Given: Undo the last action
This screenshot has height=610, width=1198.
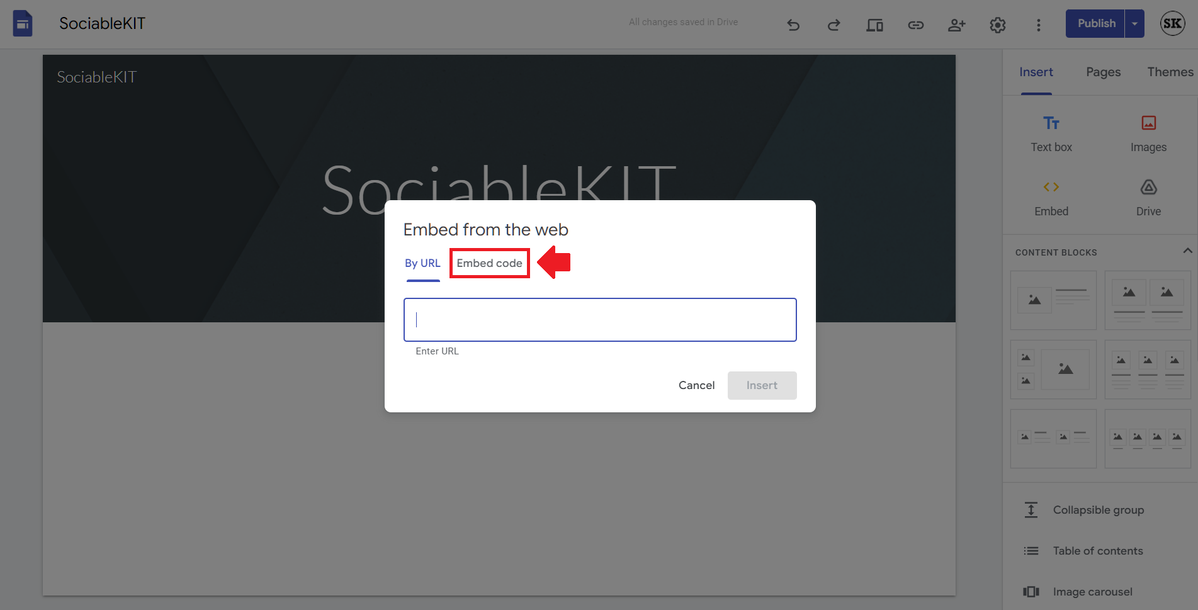Looking at the screenshot, I should coord(793,25).
